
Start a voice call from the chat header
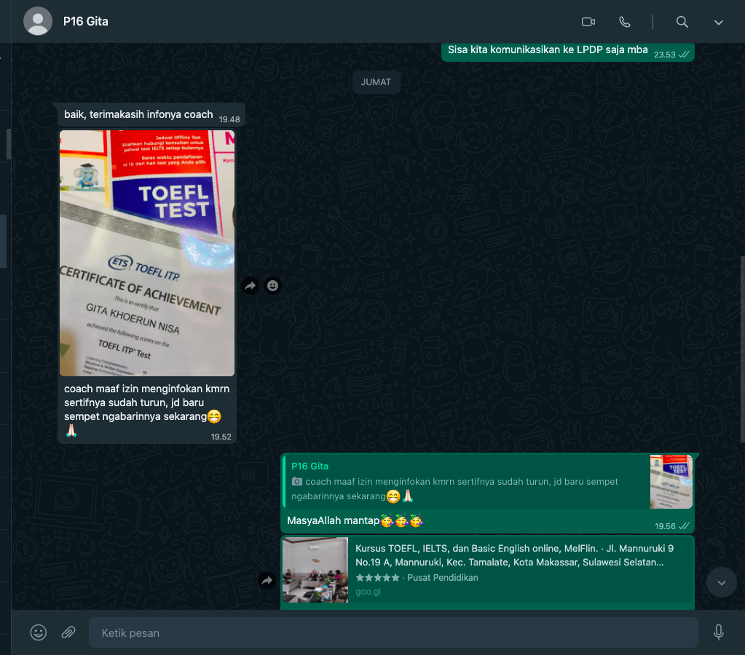click(624, 22)
